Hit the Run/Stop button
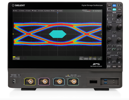Image resolution: width=129 pixels, height=100 pixels. pos(119,5)
